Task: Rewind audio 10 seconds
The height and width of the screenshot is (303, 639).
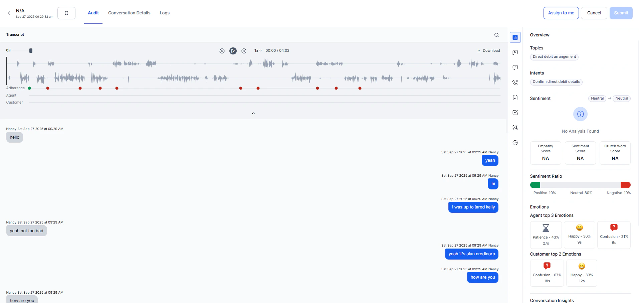Action: tap(222, 51)
